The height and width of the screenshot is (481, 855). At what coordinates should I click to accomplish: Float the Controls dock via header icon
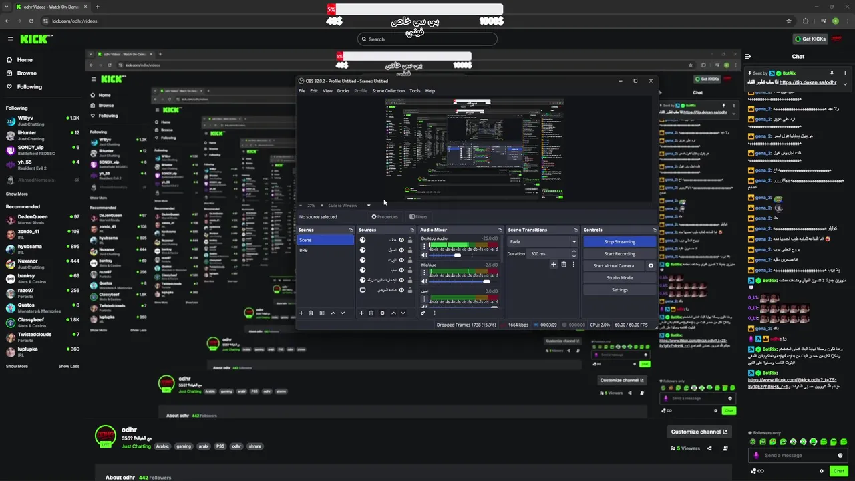tap(654, 230)
